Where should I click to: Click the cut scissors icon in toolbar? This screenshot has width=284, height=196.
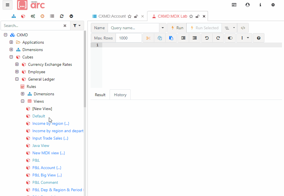(148, 38)
